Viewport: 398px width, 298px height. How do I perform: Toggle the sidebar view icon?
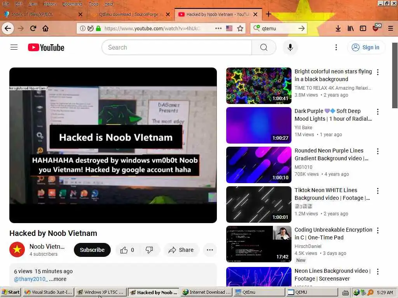point(363,28)
